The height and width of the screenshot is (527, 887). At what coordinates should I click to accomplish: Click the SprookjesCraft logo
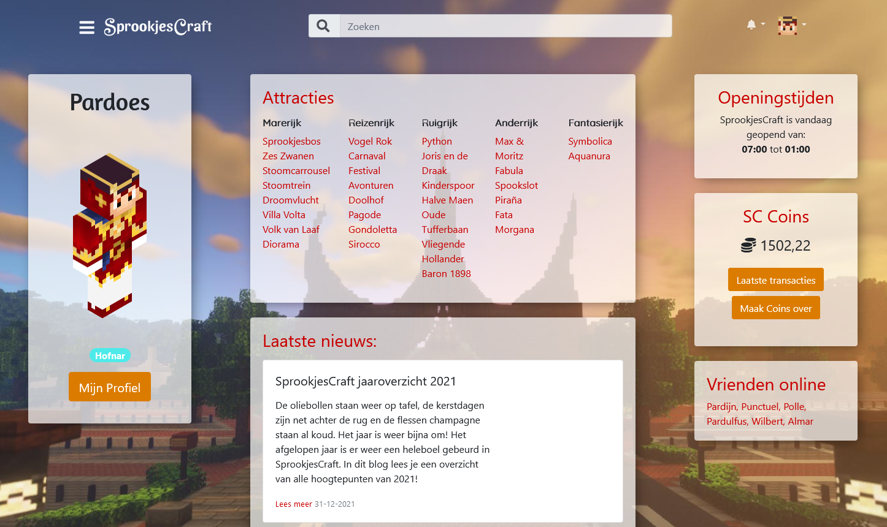[158, 26]
